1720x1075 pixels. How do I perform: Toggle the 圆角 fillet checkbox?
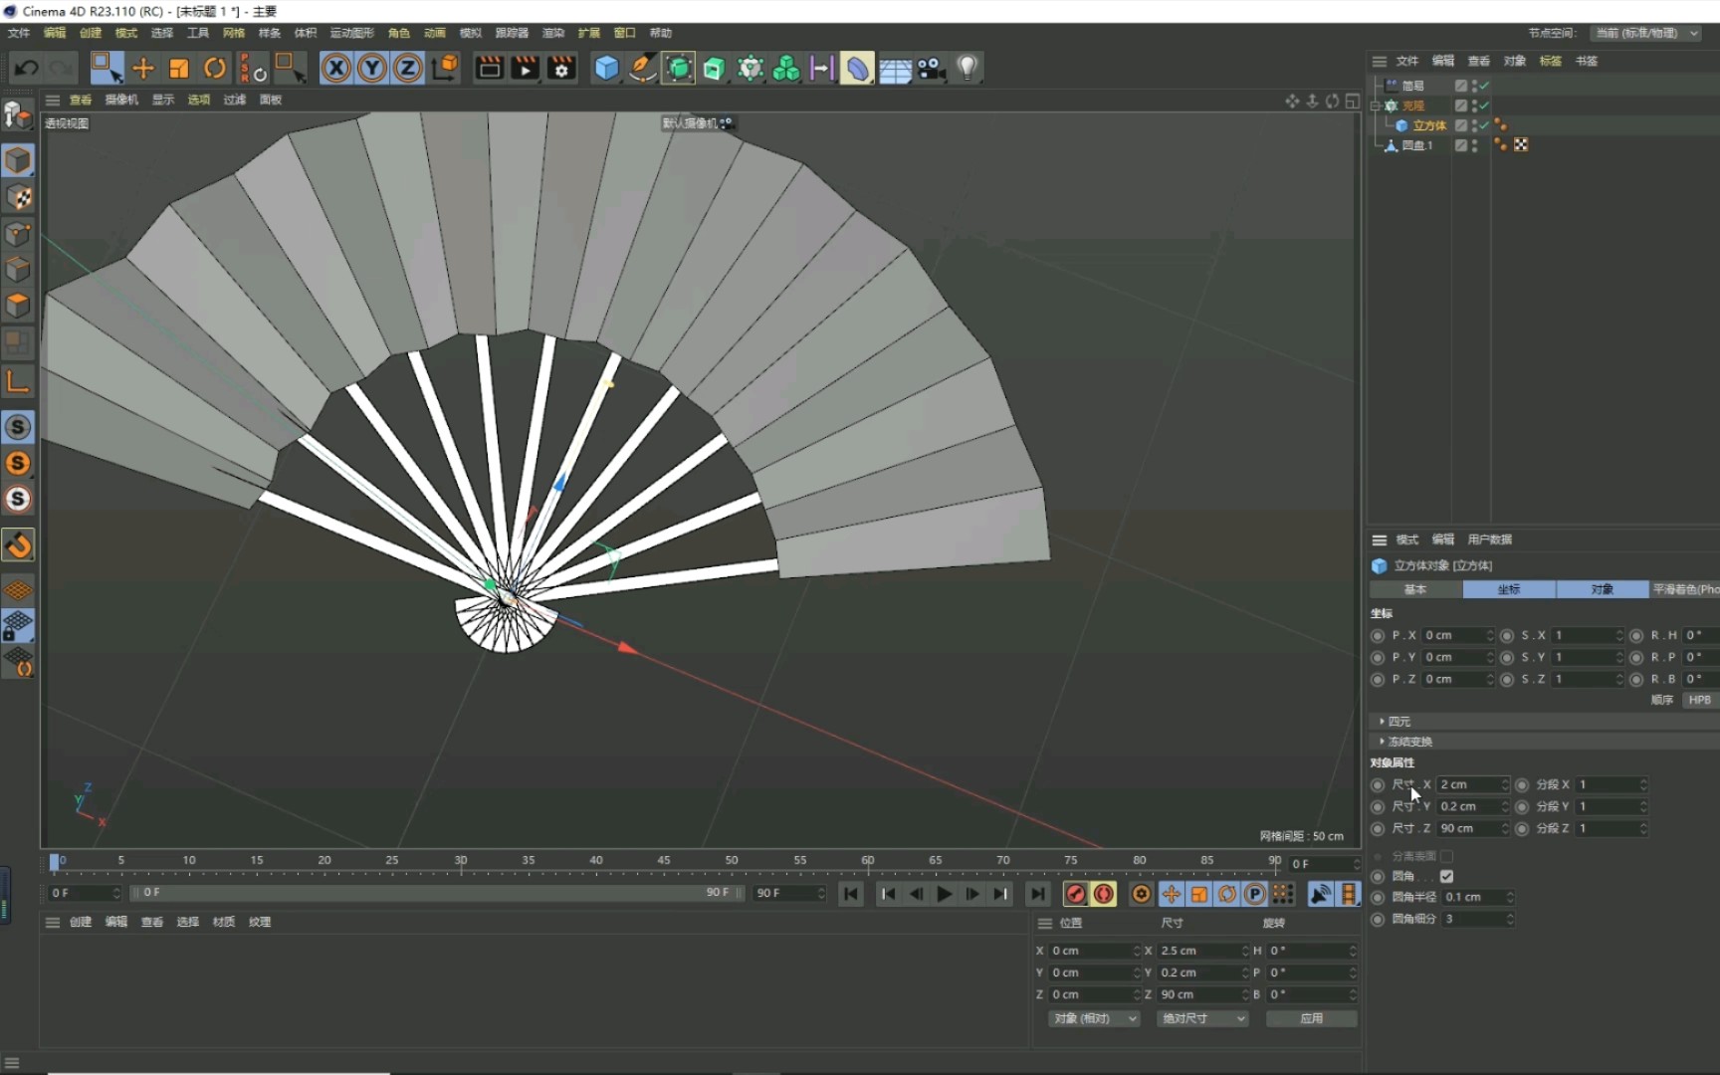1446,876
